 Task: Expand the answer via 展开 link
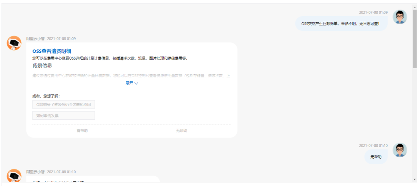[132, 83]
